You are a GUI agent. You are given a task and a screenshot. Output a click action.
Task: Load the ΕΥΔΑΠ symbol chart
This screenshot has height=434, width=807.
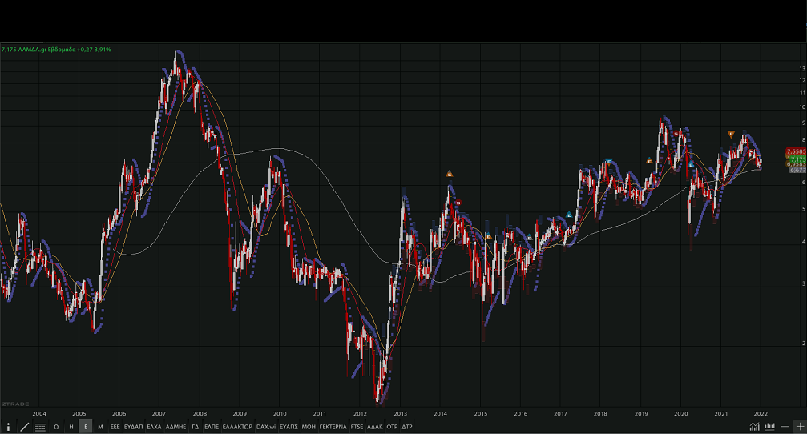pos(133,427)
